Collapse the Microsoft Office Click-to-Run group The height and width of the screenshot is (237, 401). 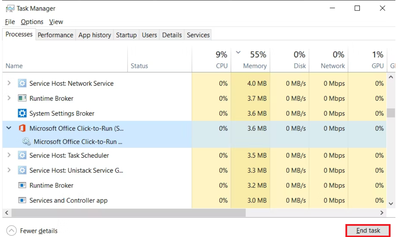tap(9, 128)
